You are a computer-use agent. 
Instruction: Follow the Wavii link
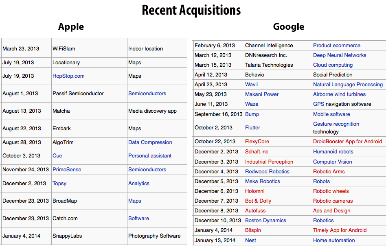(x=251, y=85)
